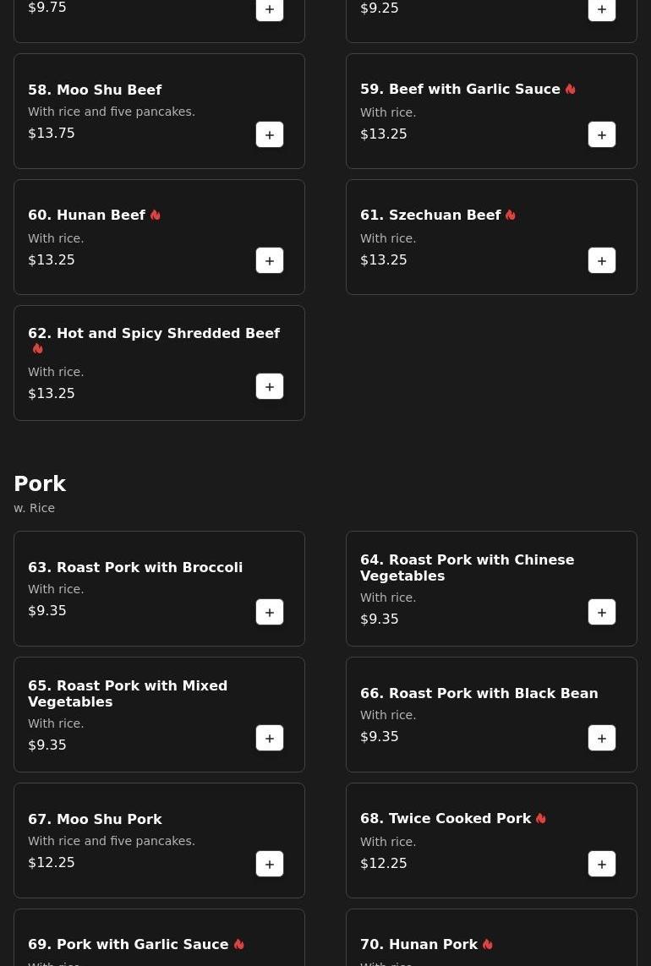Image resolution: width=651 pixels, height=966 pixels.
Task: Add the $9.25 item at top
Action: click(x=602, y=9)
